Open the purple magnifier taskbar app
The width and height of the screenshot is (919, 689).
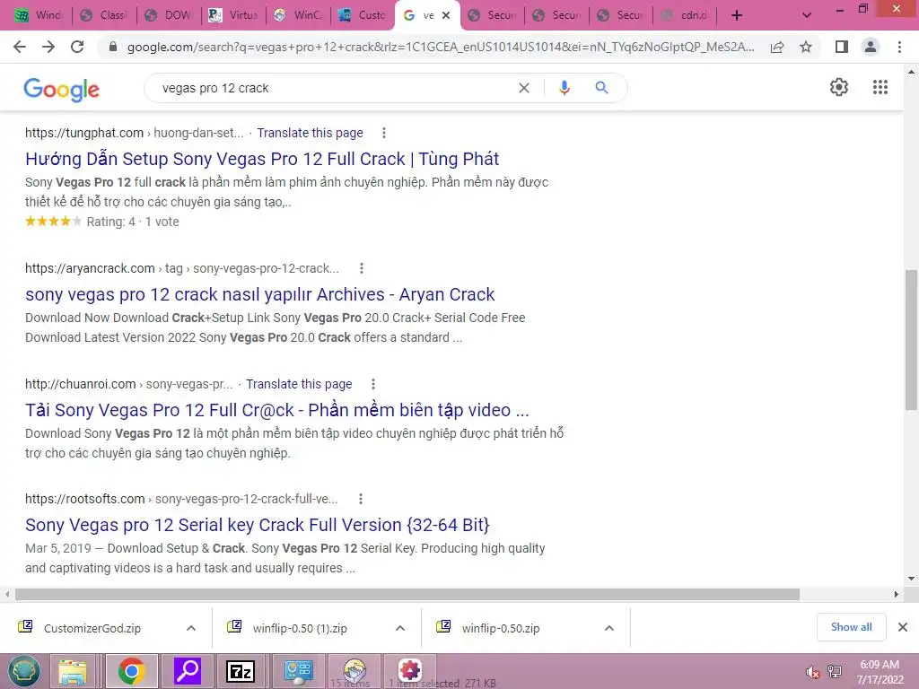pyautogui.click(x=188, y=671)
